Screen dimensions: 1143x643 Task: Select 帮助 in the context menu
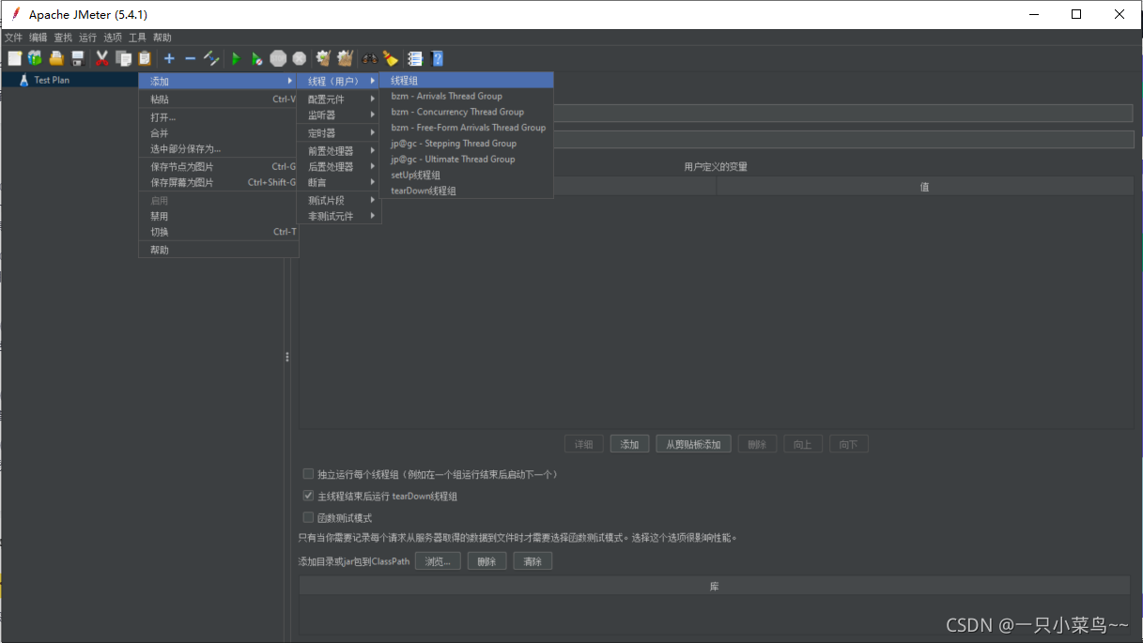point(218,250)
